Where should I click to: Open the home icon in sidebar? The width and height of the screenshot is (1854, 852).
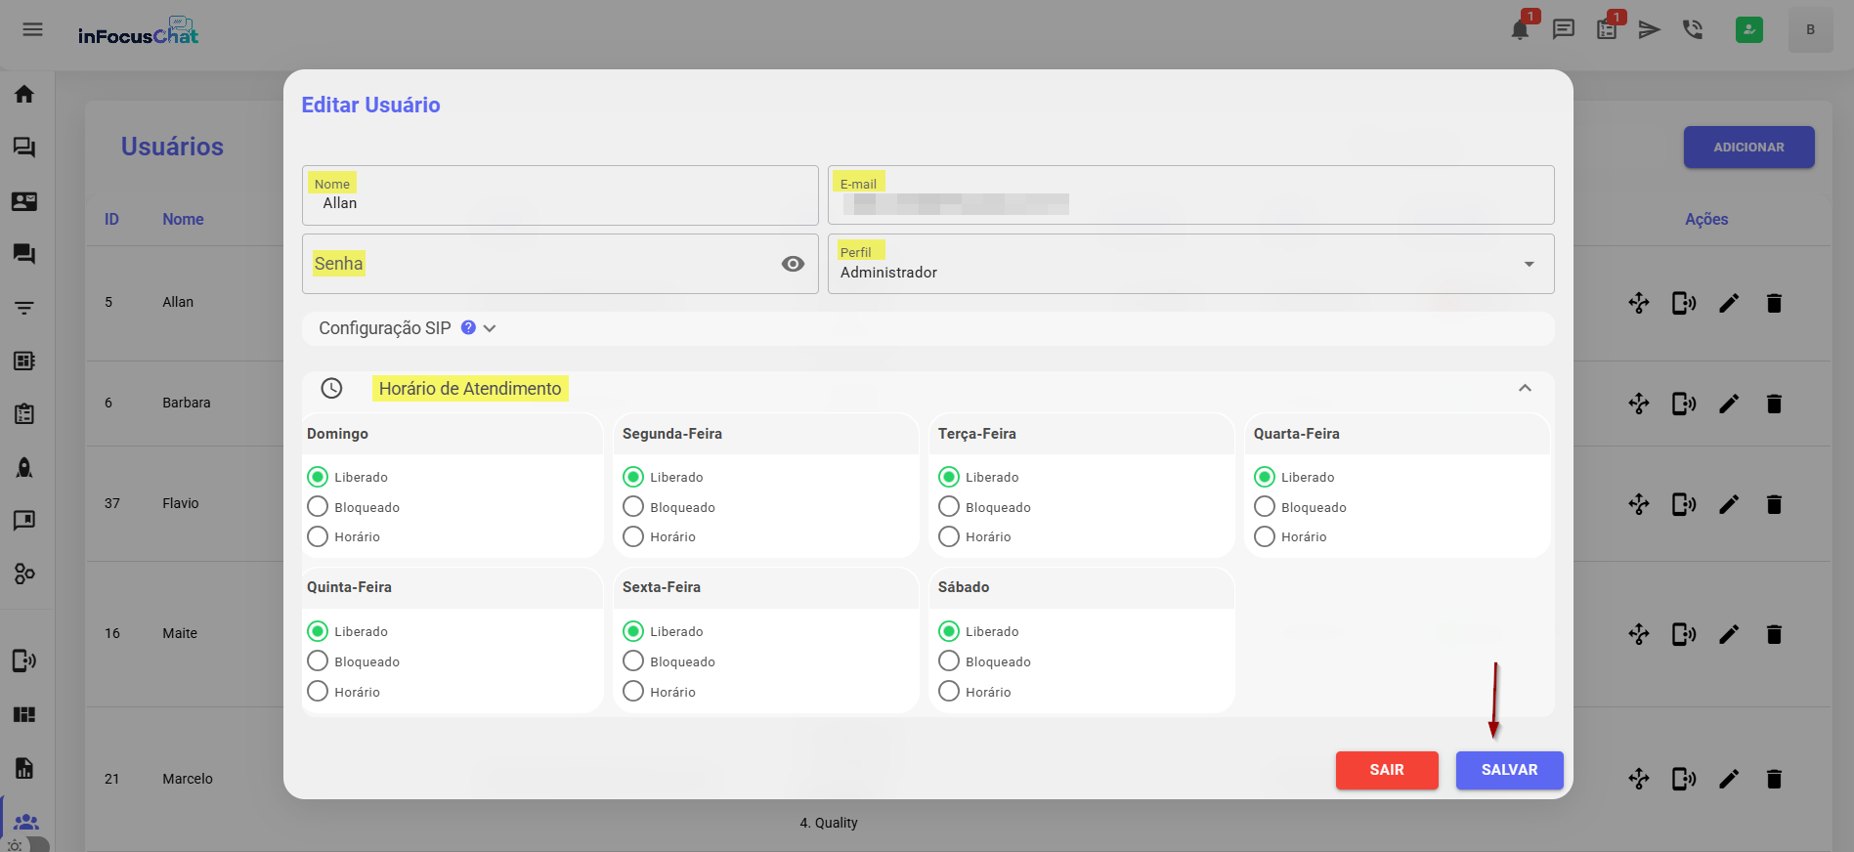[x=24, y=94]
